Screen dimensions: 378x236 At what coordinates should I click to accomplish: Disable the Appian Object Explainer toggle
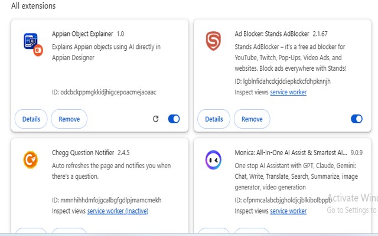click(174, 119)
